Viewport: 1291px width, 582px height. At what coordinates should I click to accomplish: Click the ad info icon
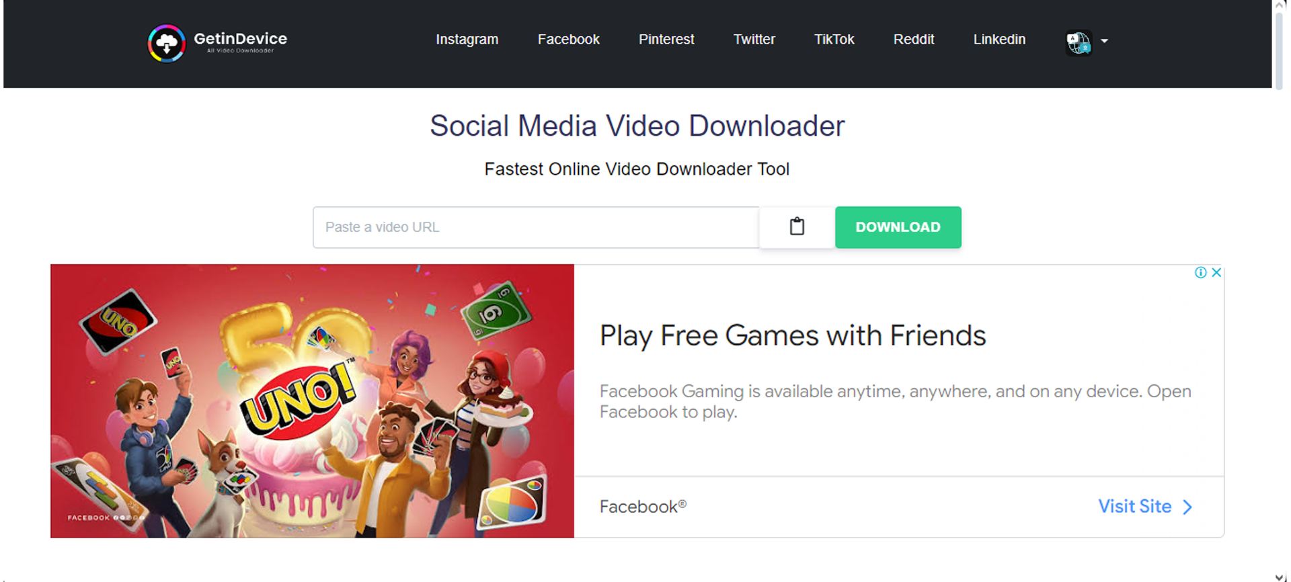coord(1200,272)
